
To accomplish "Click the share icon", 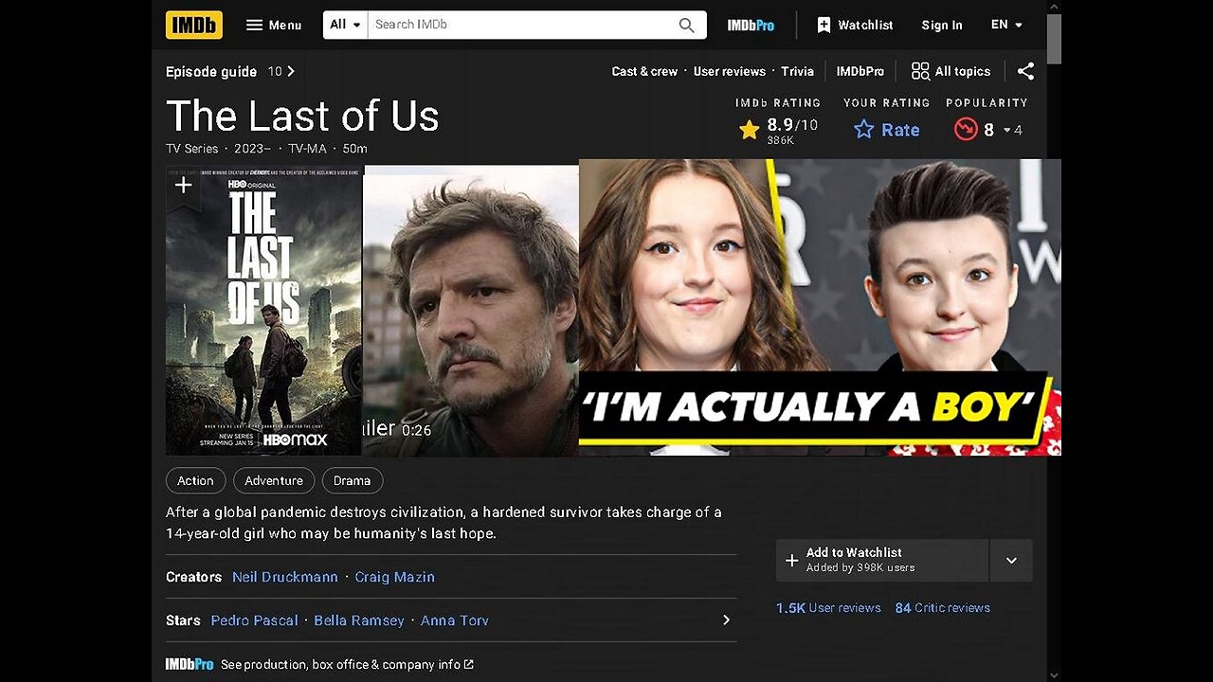I will [1025, 71].
